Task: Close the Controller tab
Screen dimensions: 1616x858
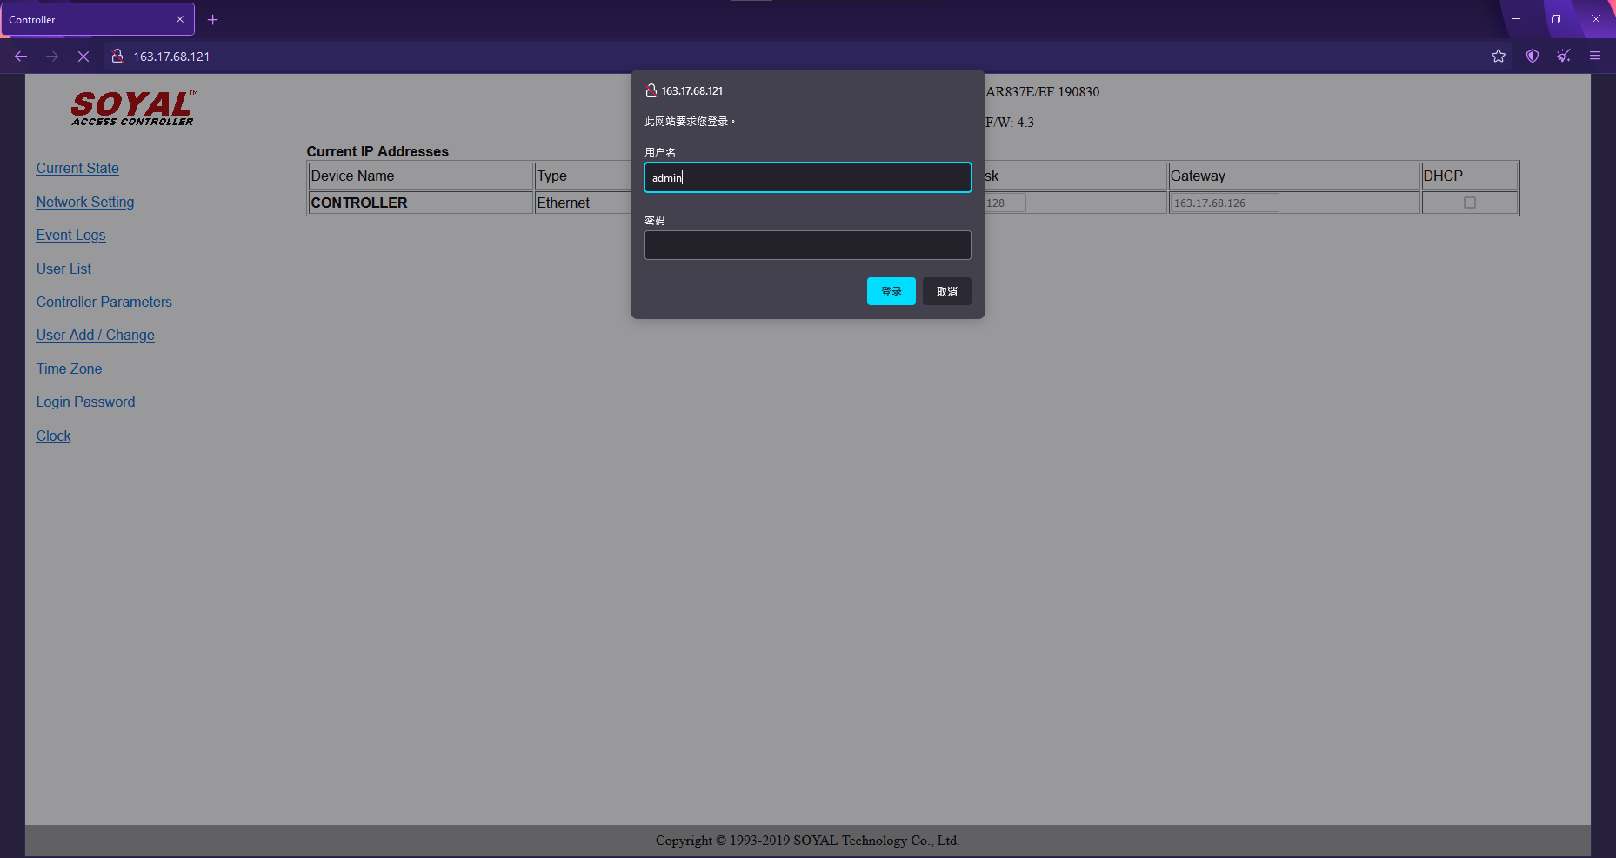Action: click(180, 19)
